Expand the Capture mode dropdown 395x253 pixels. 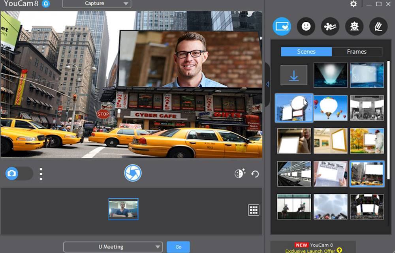point(97,4)
